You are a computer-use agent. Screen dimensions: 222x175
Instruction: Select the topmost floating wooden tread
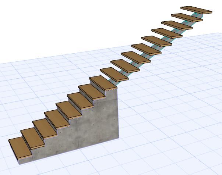point(196,10)
